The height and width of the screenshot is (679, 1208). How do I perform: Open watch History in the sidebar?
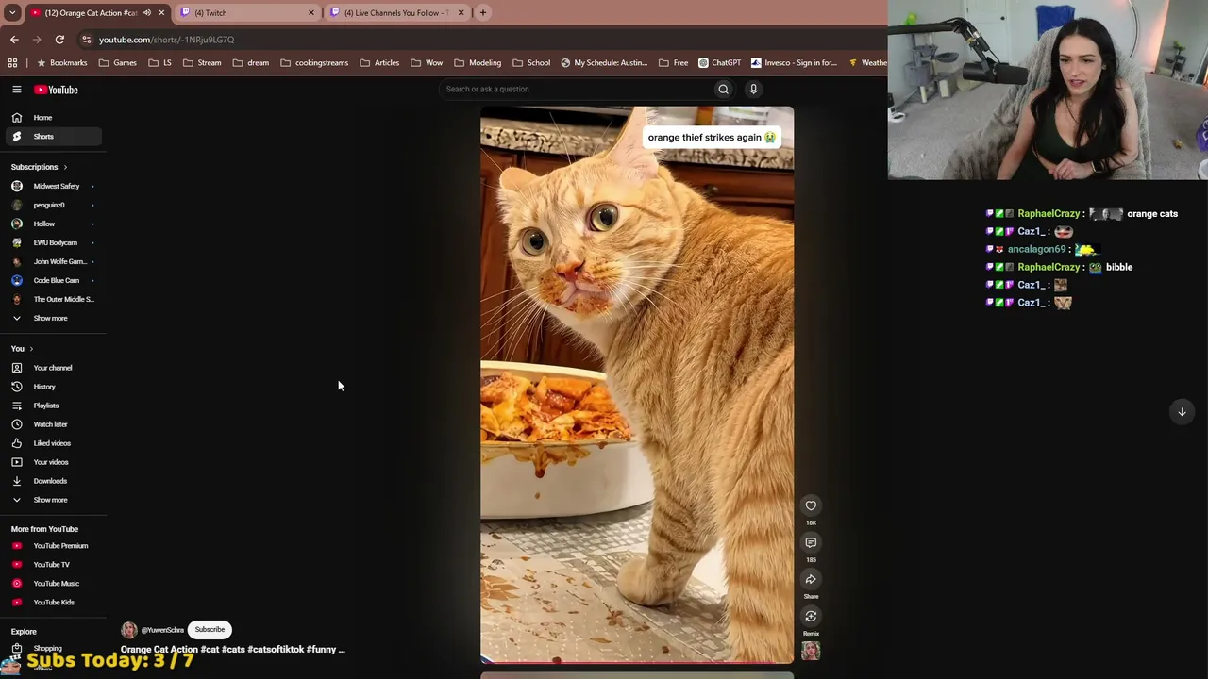click(52, 387)
